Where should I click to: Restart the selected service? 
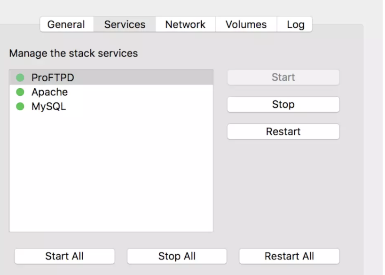tap(283, 132)
